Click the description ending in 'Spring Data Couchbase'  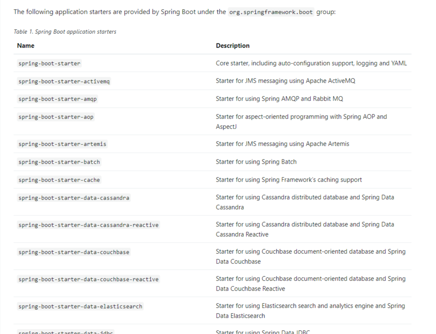click(310, 257)
